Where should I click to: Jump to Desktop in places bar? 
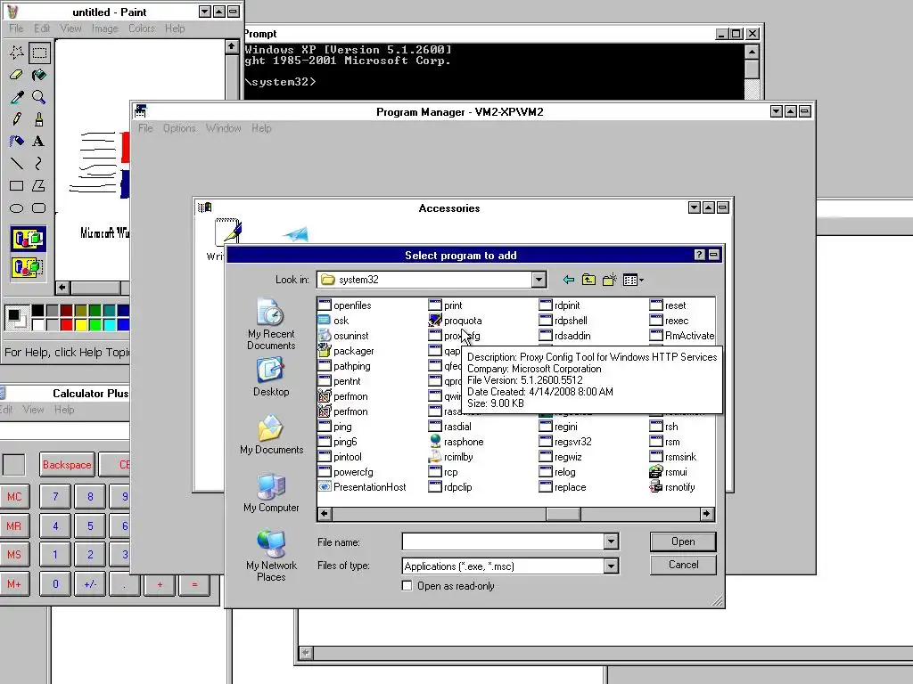(x=271, y=377)
